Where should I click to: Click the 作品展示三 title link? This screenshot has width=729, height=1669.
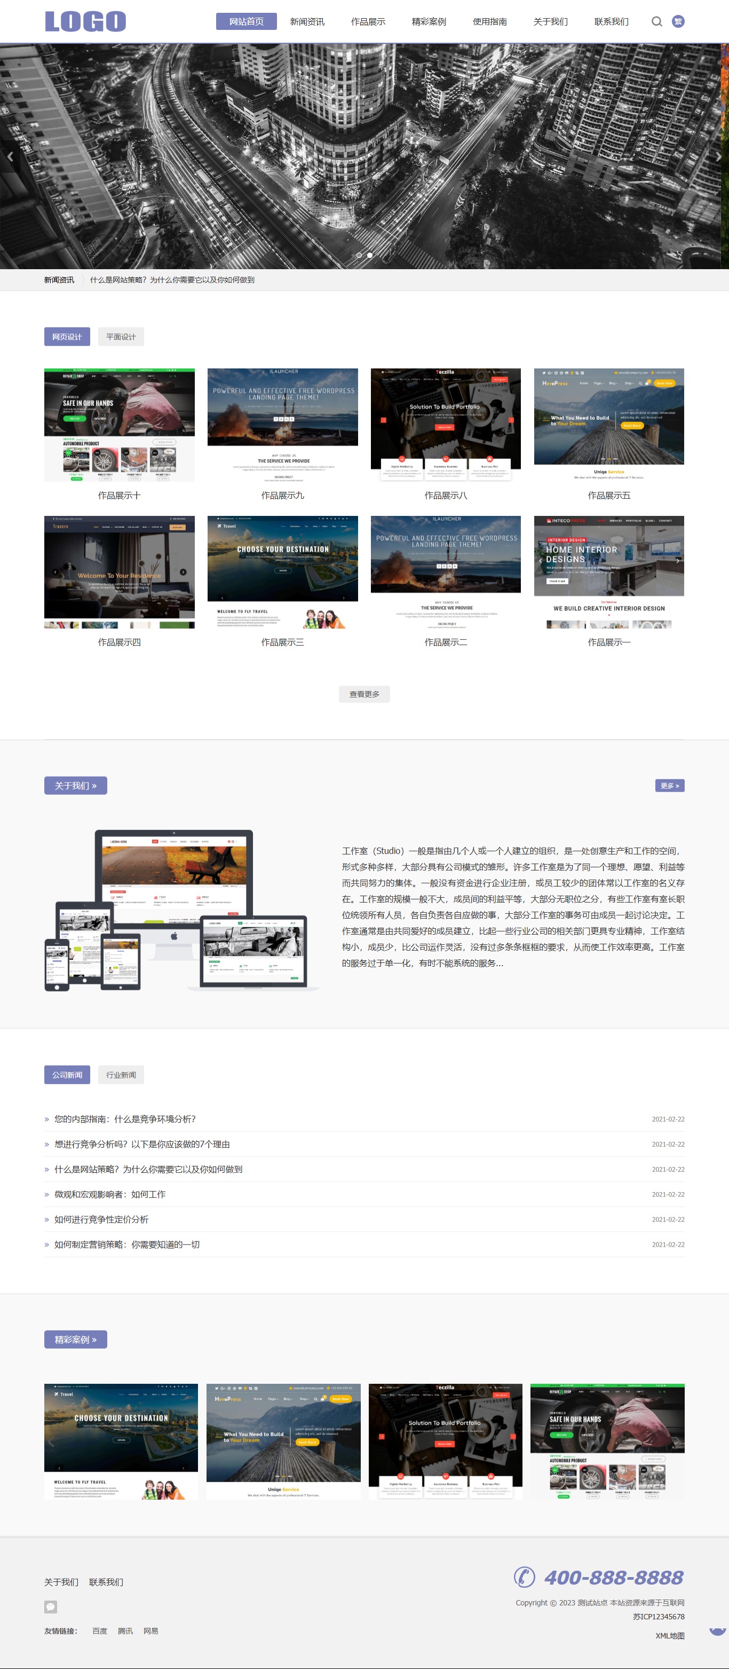(x=282, y=642)
